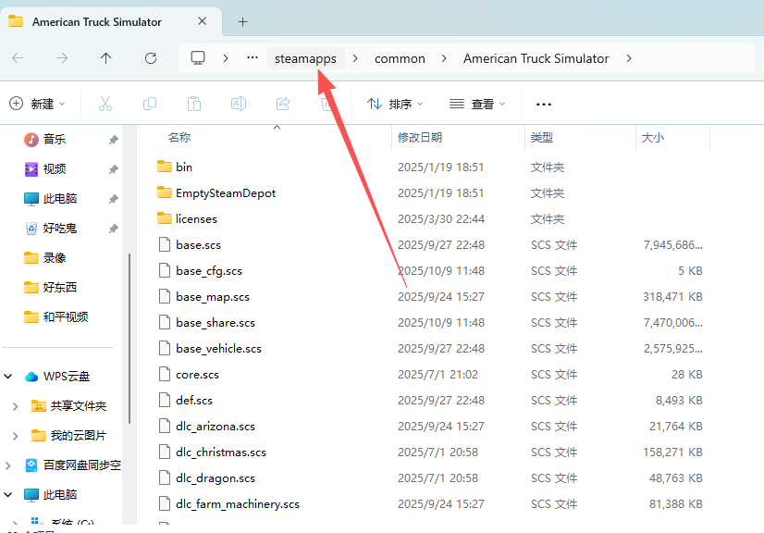Sort by 修改日期 column header
The image size is (764, 533).
coord(420,138)
